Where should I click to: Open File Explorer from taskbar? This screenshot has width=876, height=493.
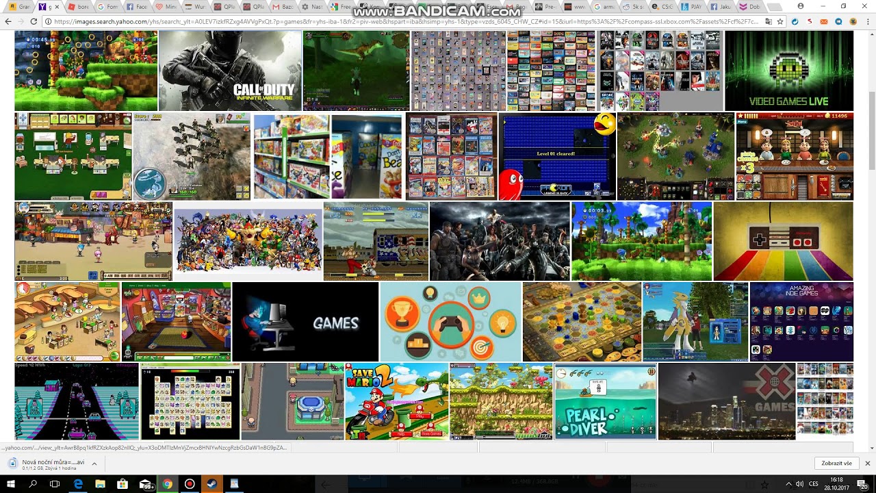pyautogui.click(x=100, y=484)
